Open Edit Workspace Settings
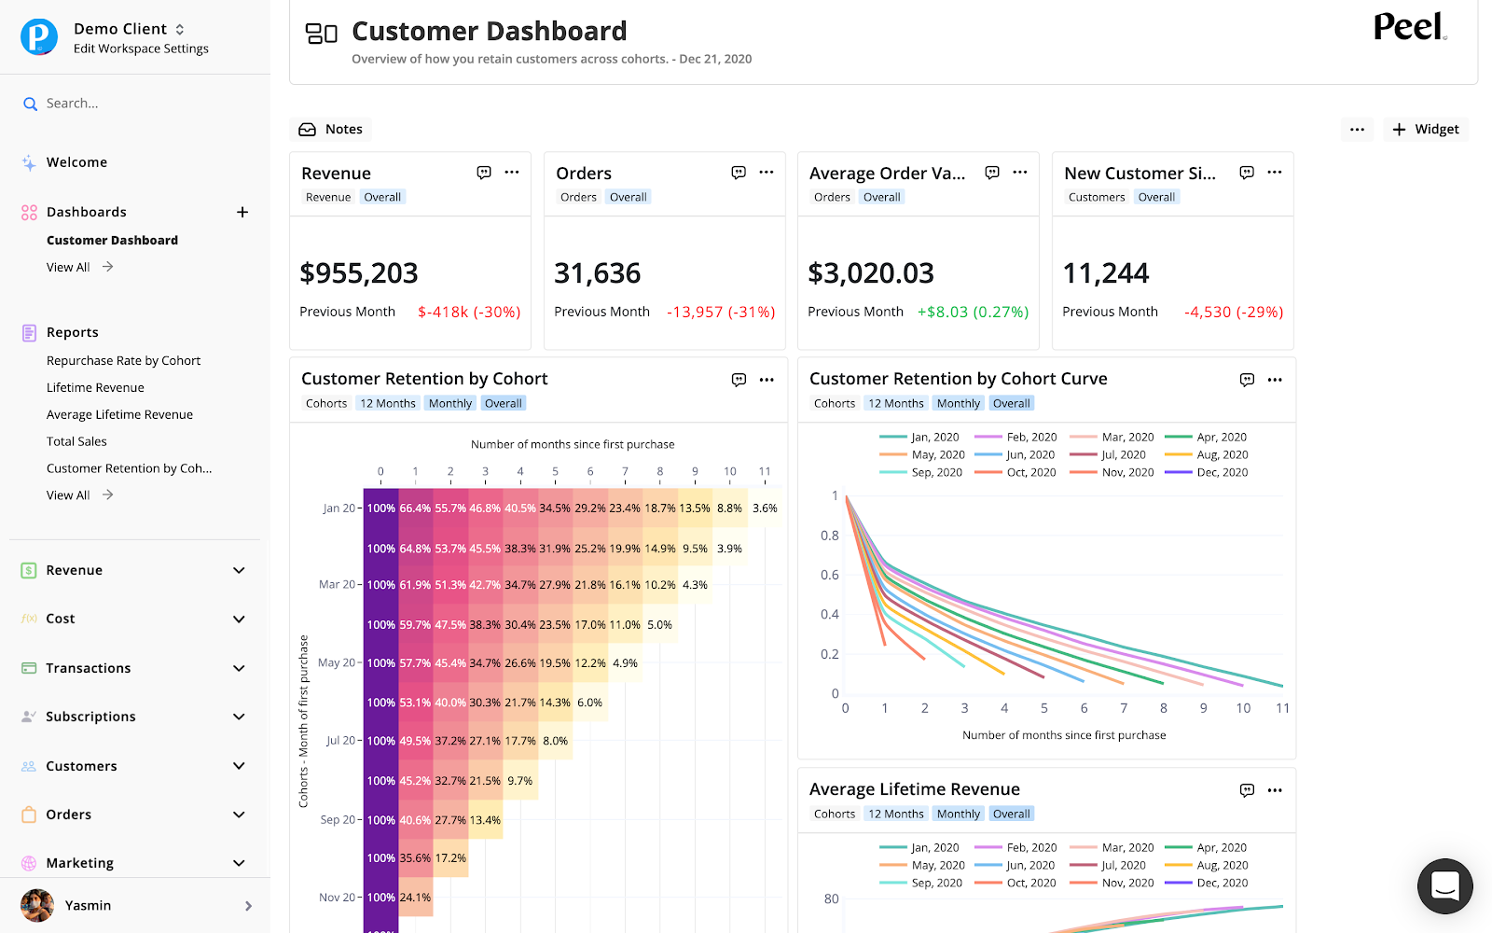1492x933 pixels. (x=141, y=48)
